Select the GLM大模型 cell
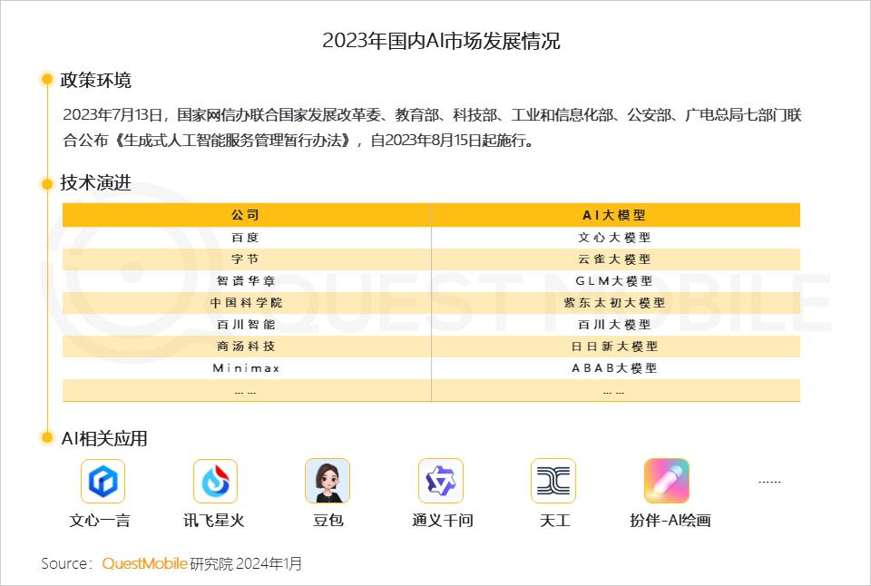Image resolution: width=871 pixels, height=586 pixels. [x=615, y=281]
